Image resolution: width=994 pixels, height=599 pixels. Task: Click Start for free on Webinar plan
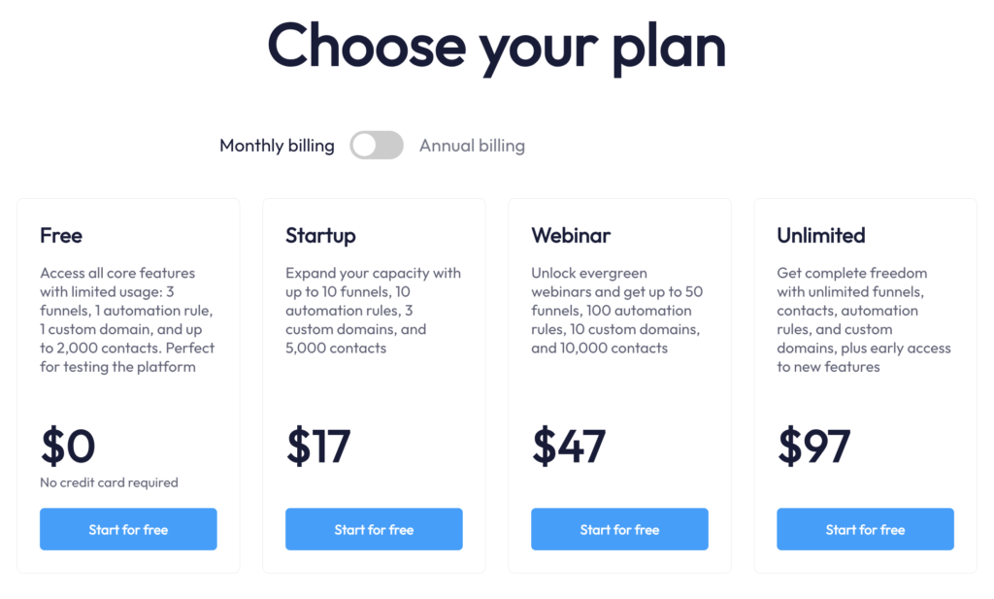point(619,529)
